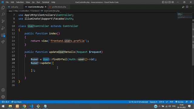Toggle the Secondary Side Bar layout button

[169, 2]
